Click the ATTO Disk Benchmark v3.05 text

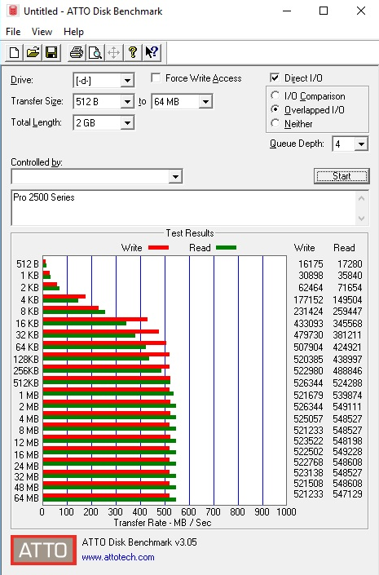coord(139,542)
